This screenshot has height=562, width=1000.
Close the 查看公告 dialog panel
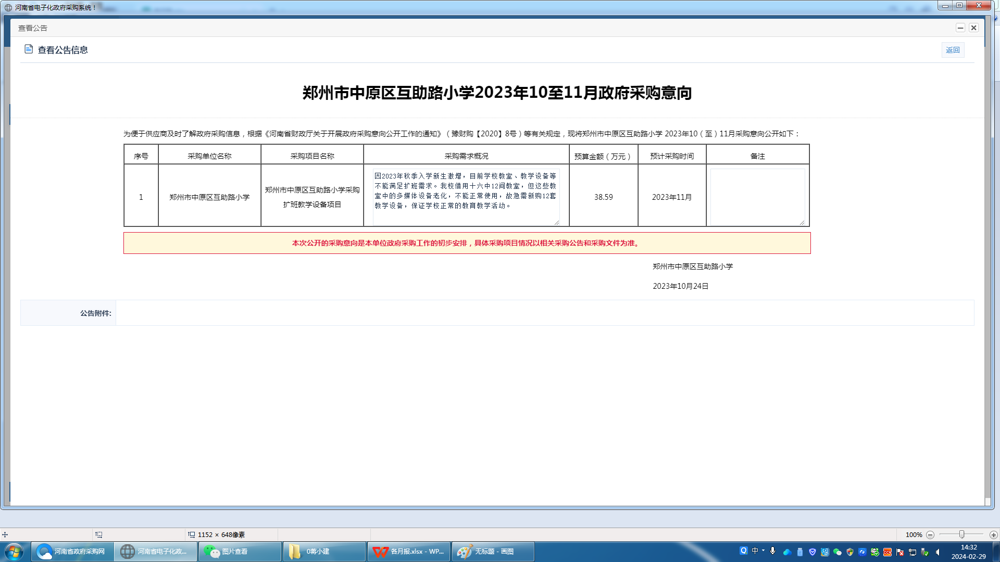(973, 28)
